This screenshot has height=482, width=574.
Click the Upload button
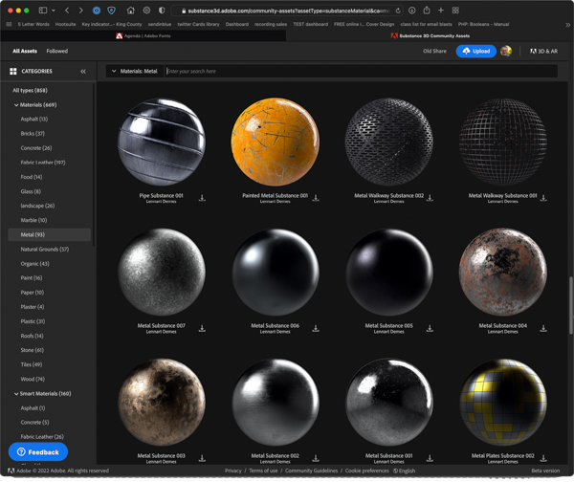pos(475,51)
